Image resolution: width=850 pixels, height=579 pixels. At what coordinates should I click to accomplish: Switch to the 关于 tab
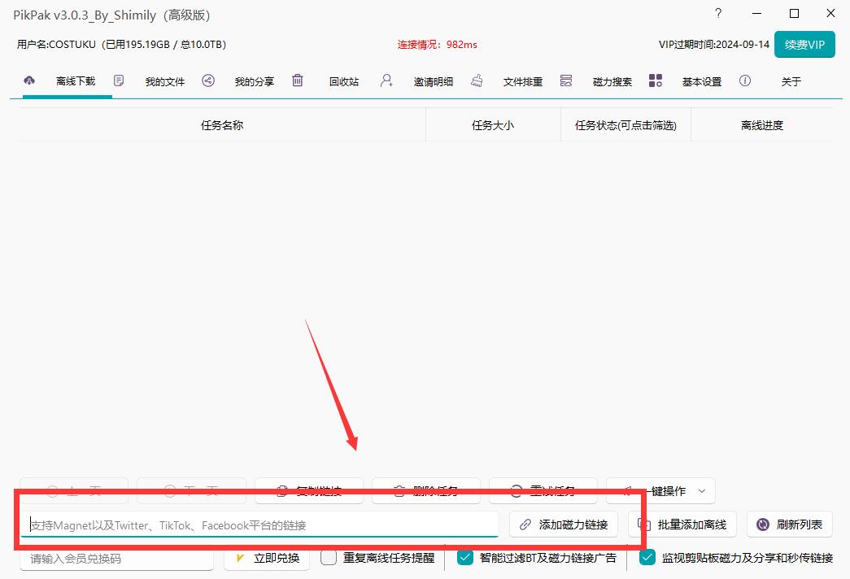point(791,81)
